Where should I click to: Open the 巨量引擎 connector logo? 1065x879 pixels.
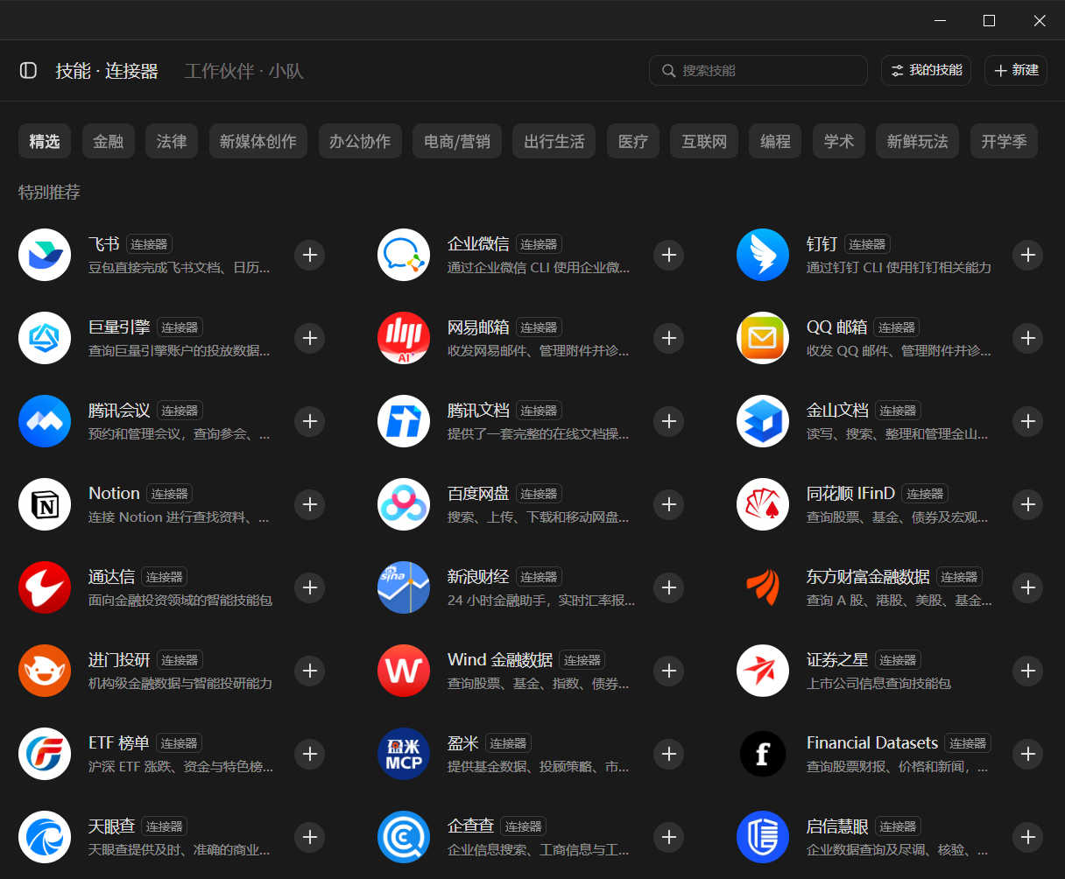coord(45,338)
